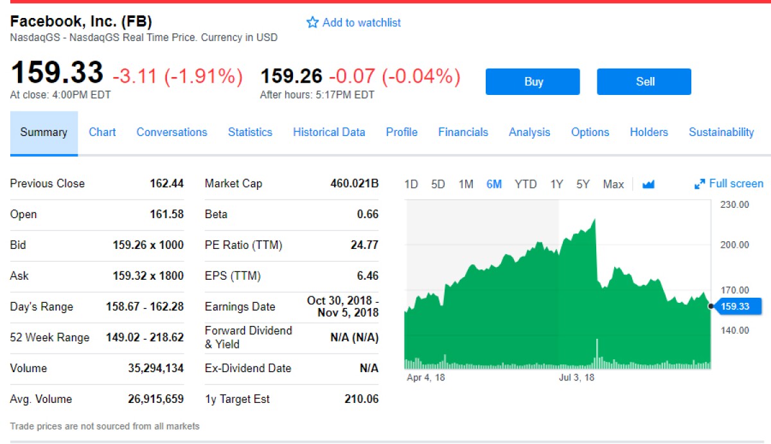Select the Market Cap value 460.021B
Image resolution: width=771 pixels, height=444 pixels.
(x=355, y=184)
